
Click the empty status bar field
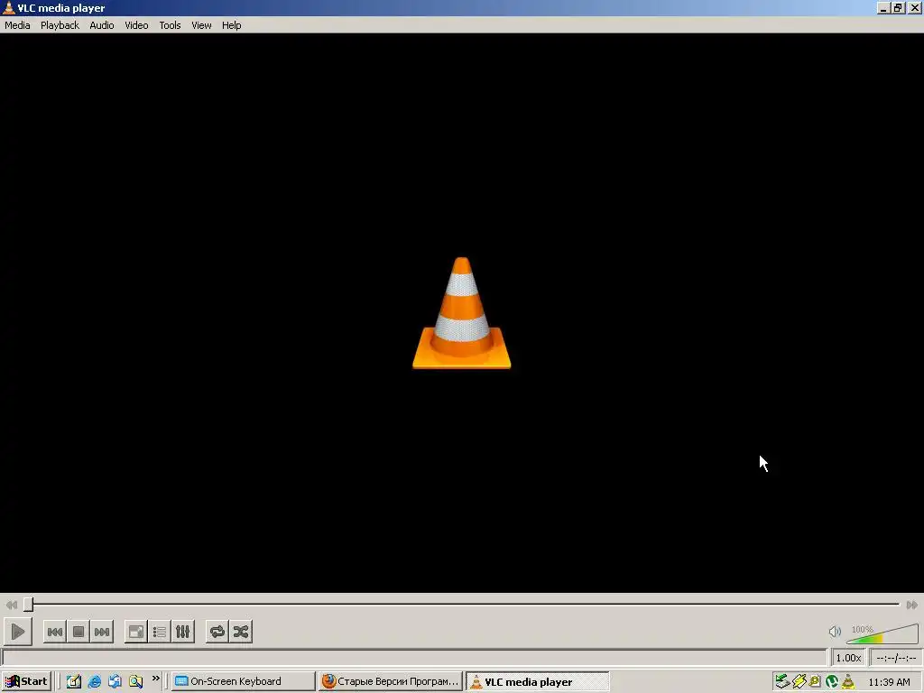pyautogui.click(x=414, y=658)
